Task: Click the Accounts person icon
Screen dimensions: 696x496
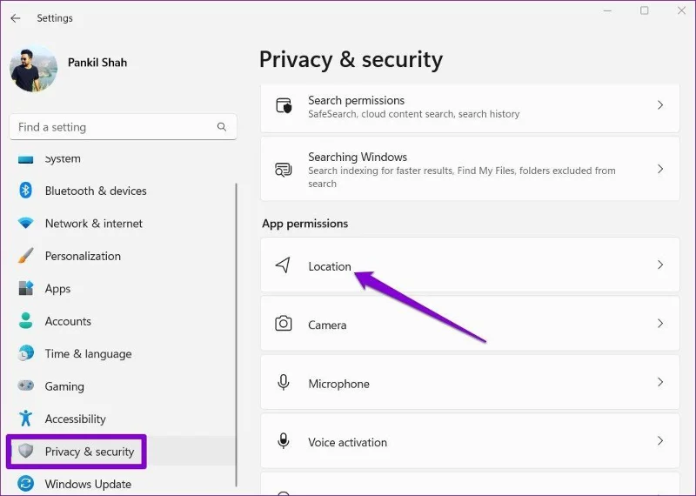Action: (x=26, y=320)
